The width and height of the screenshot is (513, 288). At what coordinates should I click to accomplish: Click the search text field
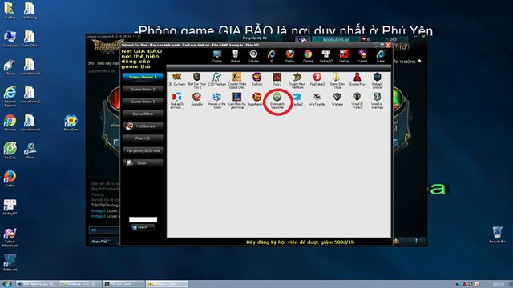[x=143, y=219]
